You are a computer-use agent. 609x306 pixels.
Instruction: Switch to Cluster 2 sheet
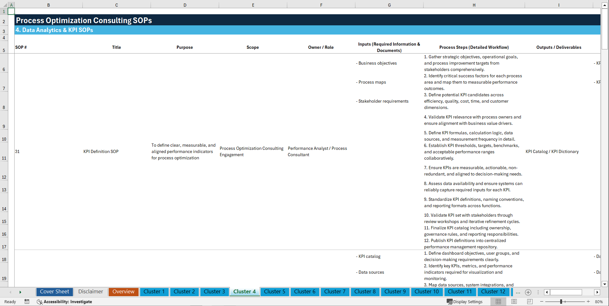pos(184,292)
